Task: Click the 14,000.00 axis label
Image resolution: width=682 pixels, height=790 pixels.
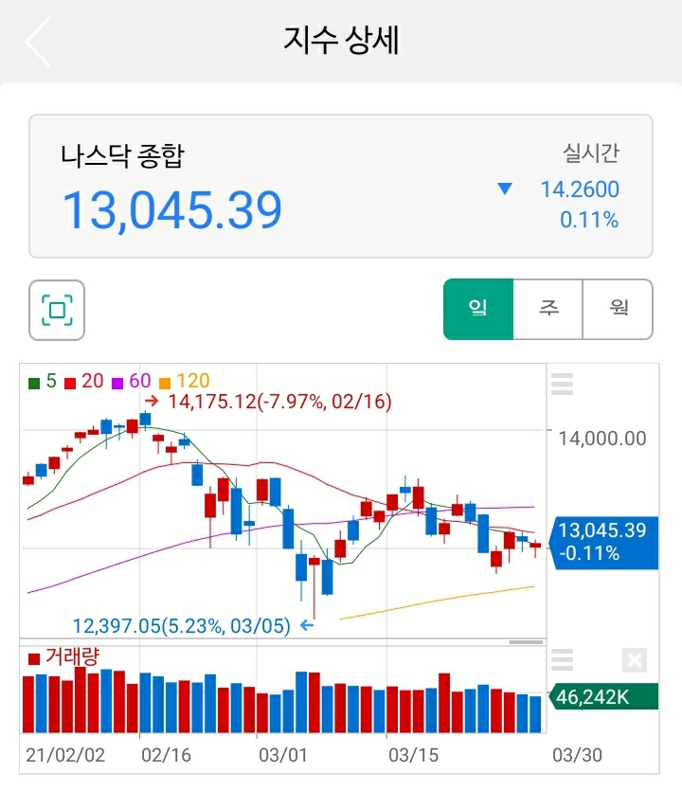Action: click(x=602, y=439)
